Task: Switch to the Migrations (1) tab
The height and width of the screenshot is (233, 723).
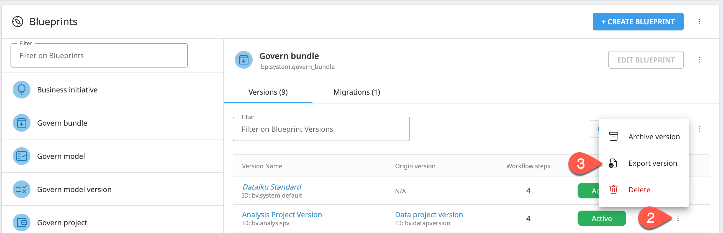Action: click(357, 92)
